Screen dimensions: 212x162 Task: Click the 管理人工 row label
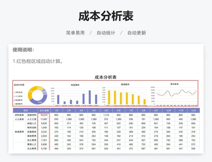coord(32,144)
